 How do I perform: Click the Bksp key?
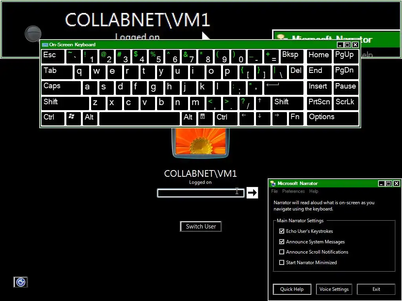click(292, 56)
